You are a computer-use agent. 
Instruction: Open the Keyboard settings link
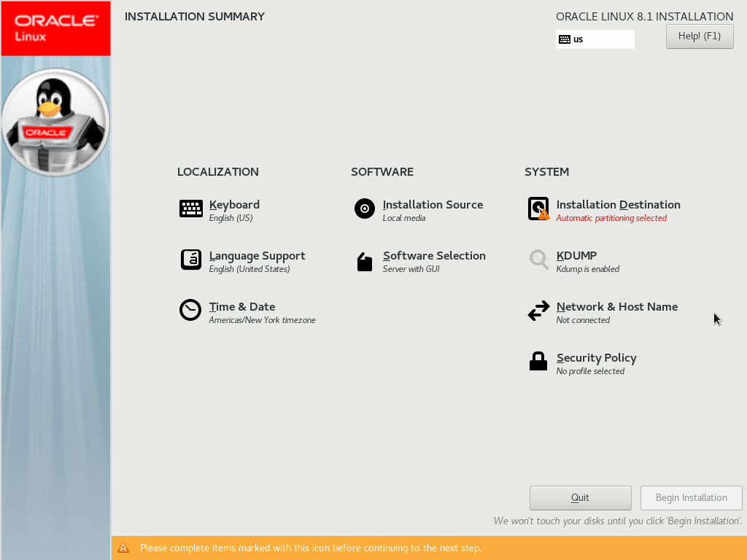coord(234,205)
